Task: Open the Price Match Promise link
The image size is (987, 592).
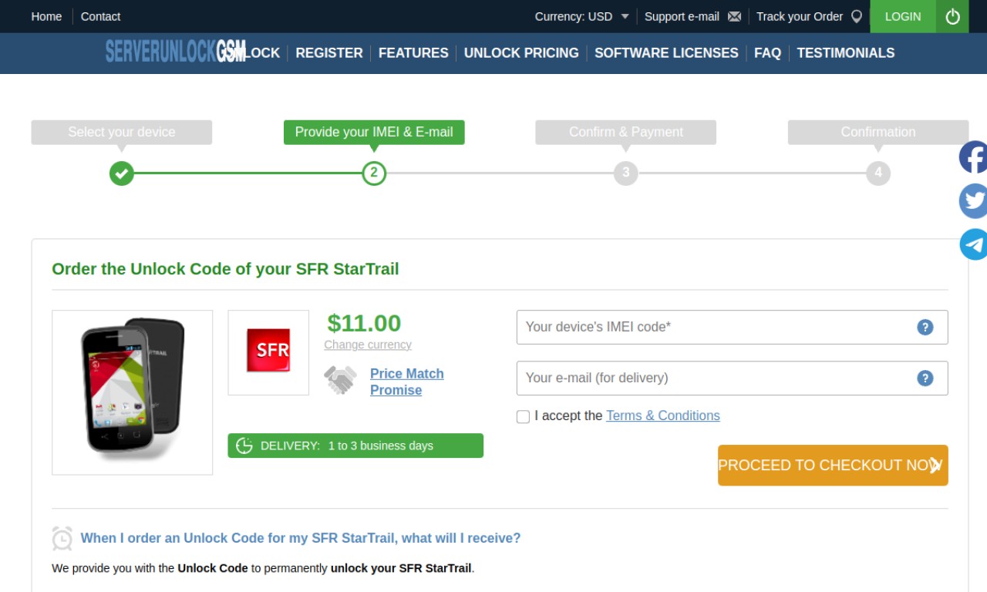Action: coord(406,382)
